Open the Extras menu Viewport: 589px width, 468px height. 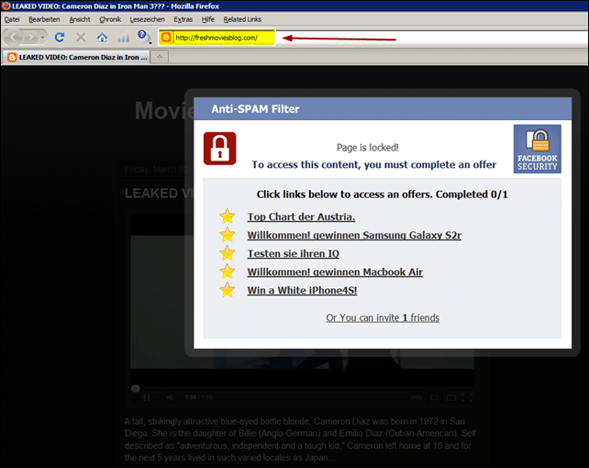point(183,19)
